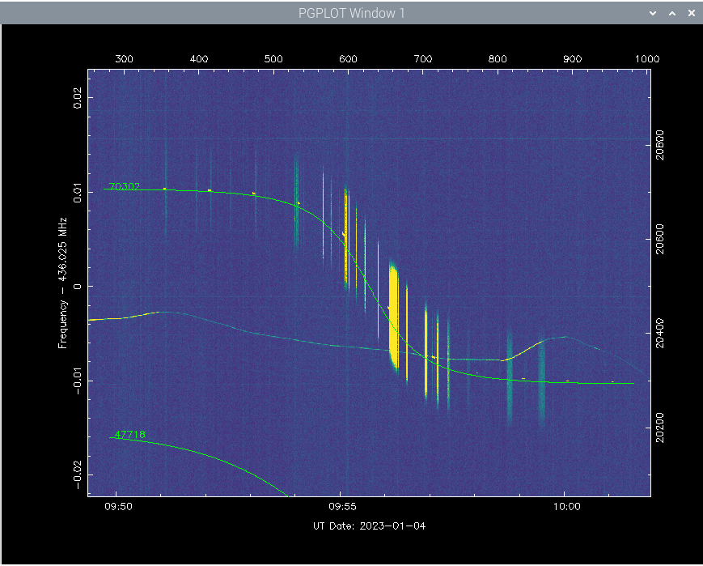Click the left axis value -0.02
Image resolution: width=703 pixels, height=566 pixels.
pyautogui.click(x=77, y=475)
